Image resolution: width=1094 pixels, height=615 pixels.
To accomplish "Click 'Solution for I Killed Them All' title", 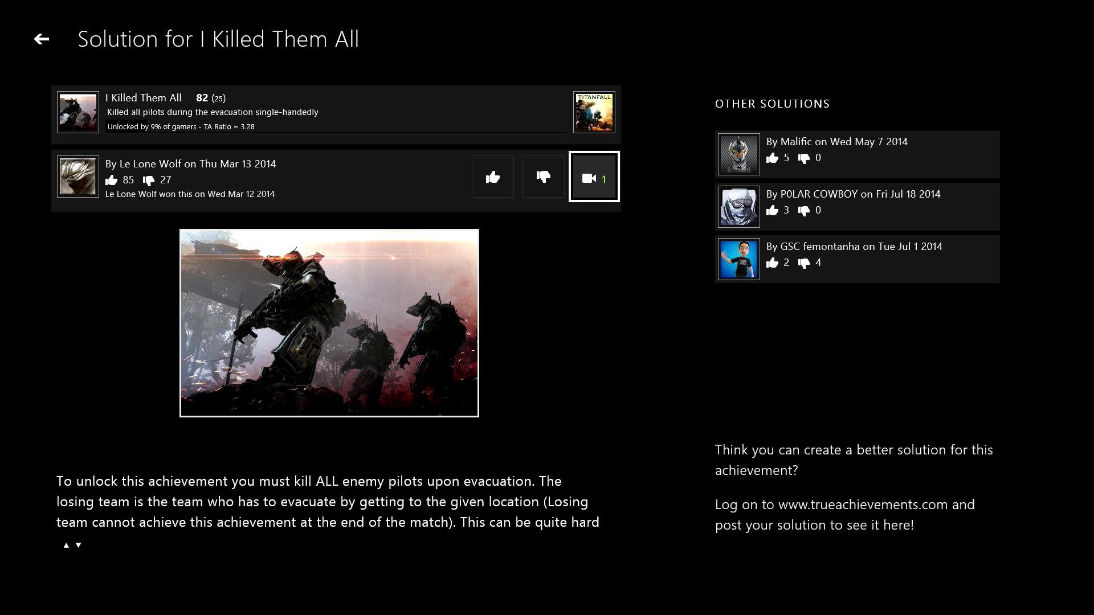I will [218, 39].
